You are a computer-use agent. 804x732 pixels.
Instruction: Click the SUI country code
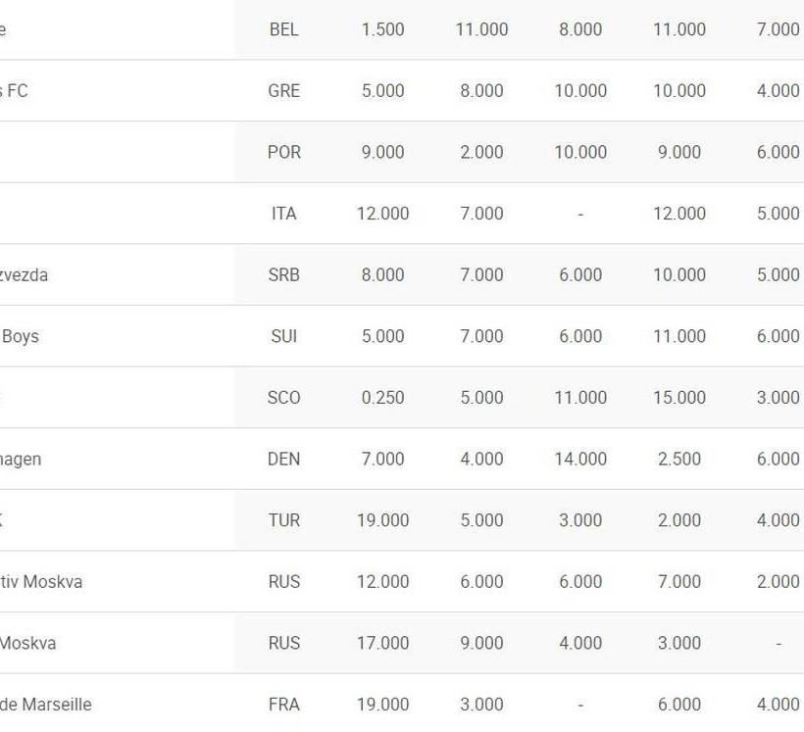coord(283,336)
